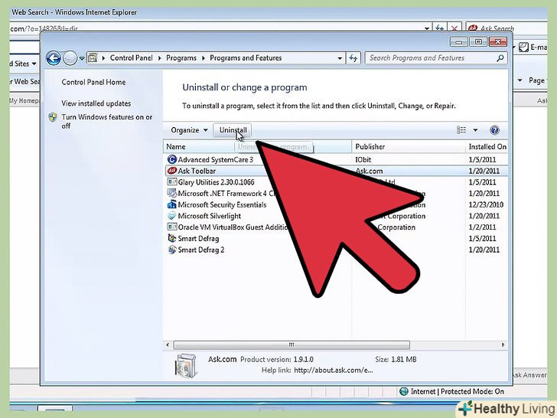Image resolution: width=557 pixels, height=418 pixels.
Task: Select Microsoft Silverlight entry
Action: (336, 216)
